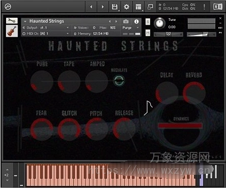Select previous instrument preset arrow
The image size is (226, 188).
(110, 21)
